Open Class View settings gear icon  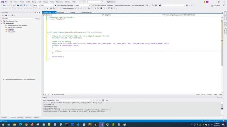click(x=12, y=16)
